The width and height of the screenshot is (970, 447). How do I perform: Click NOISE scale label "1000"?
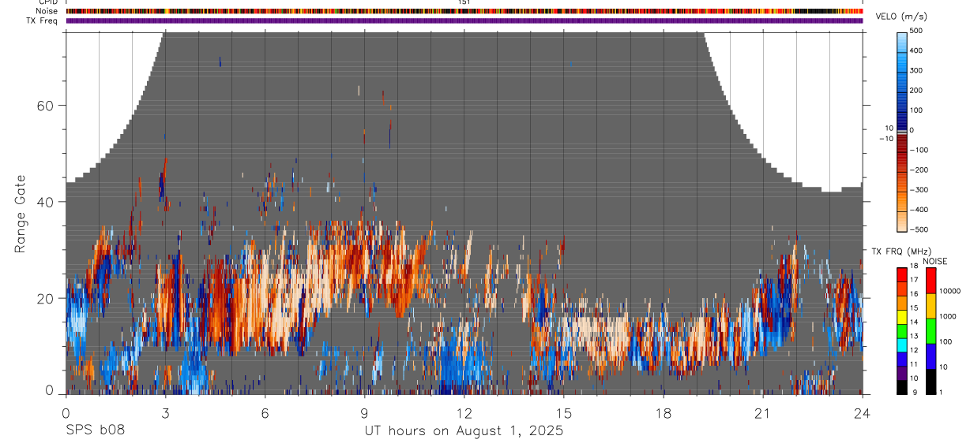[x=947, y=316]
